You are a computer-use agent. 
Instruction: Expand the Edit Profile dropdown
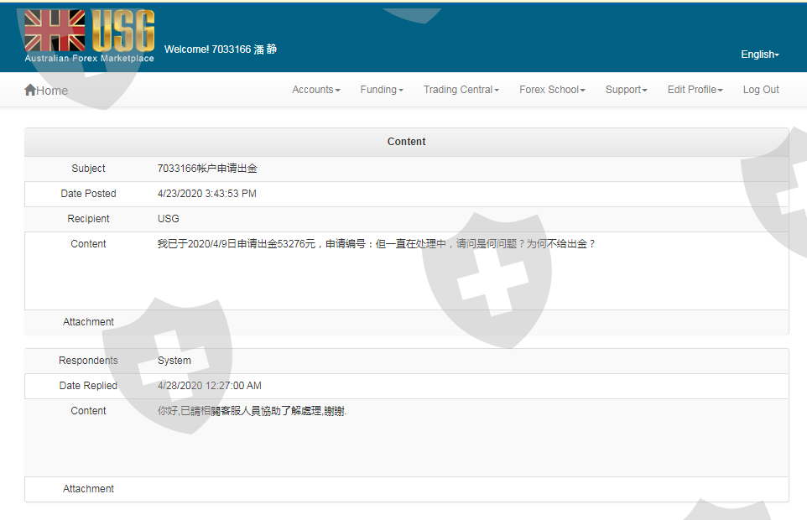[x=695, y=90]
